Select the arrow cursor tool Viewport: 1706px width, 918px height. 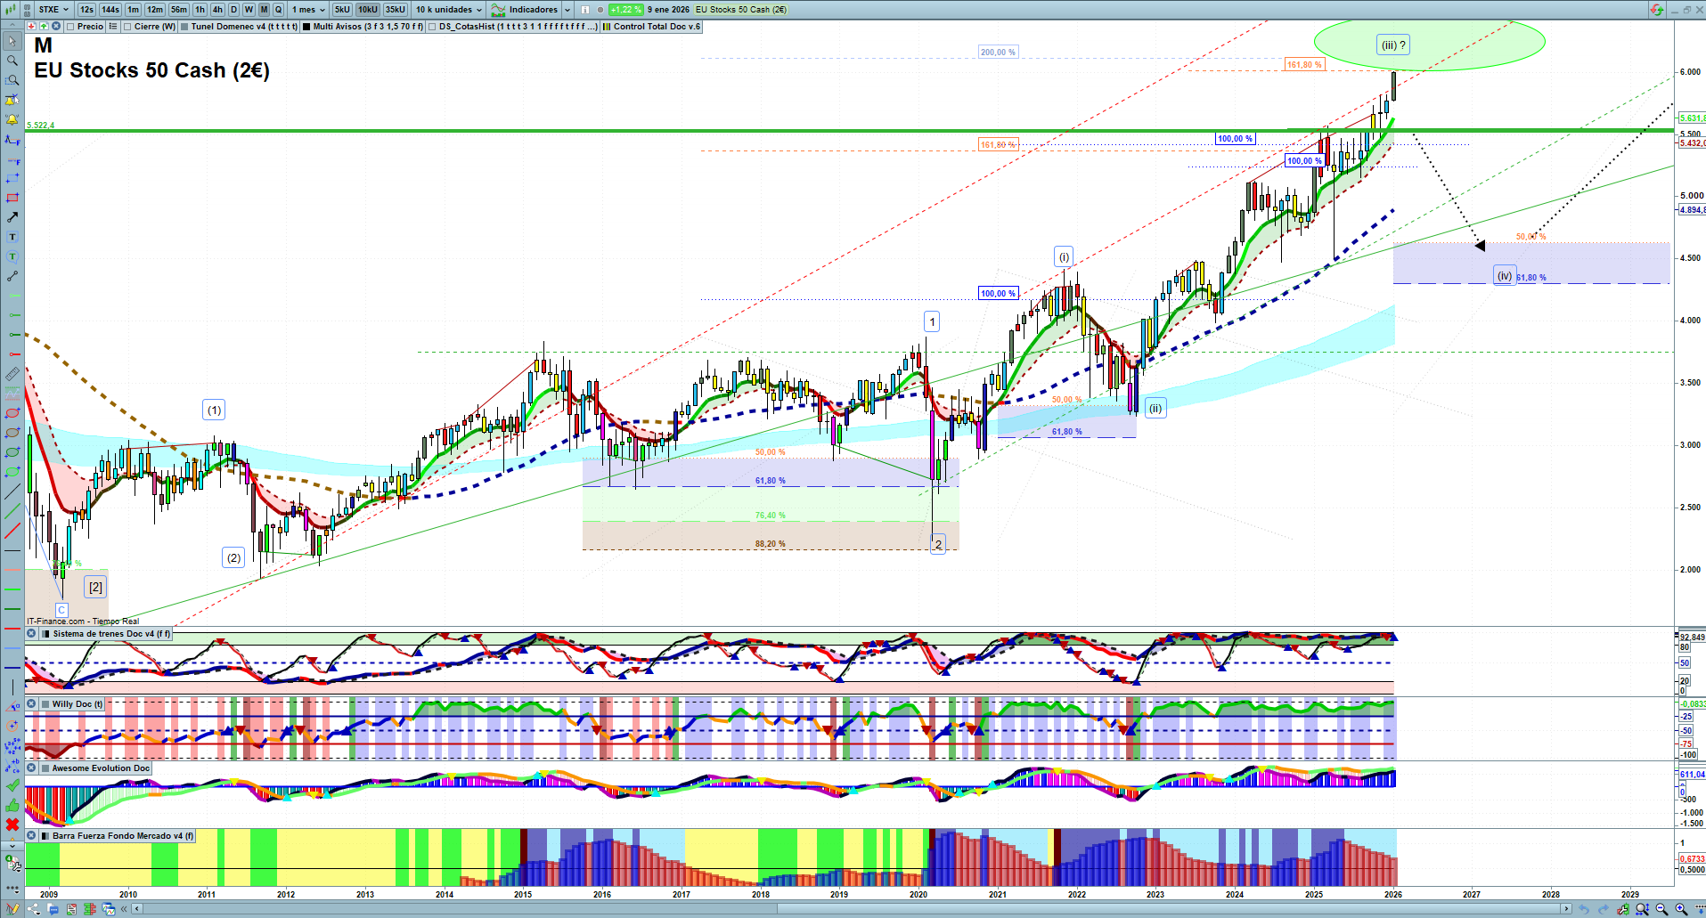[12, 41]
